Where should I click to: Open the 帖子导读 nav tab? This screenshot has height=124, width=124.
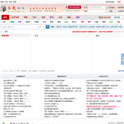pyautogui.click(x=15, y=17)
